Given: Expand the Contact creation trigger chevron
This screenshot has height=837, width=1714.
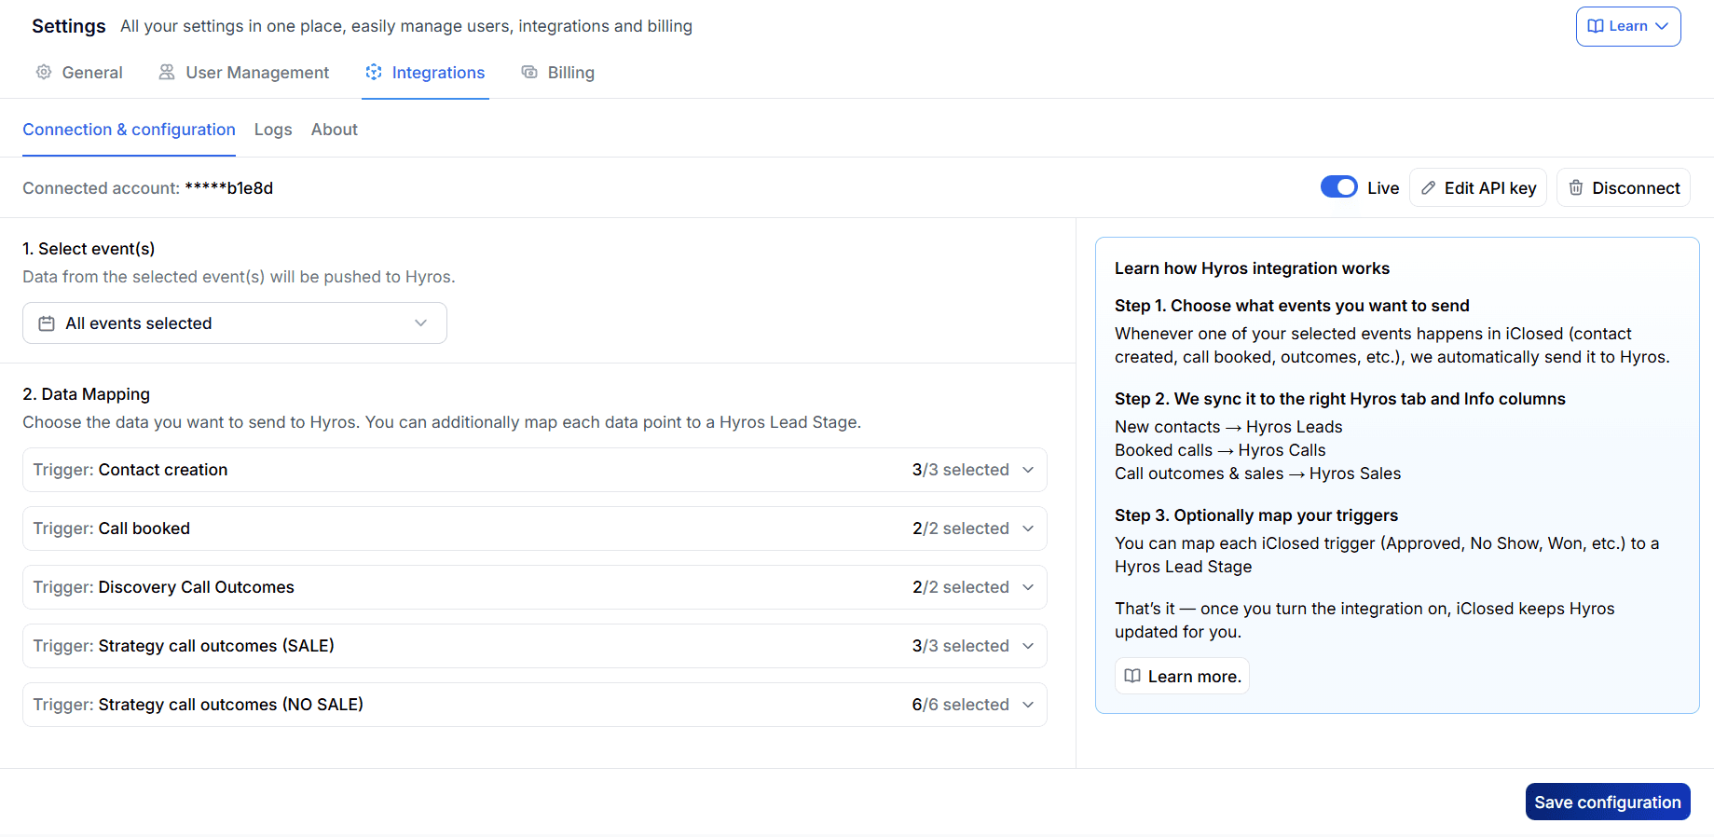Looking at the screenshot, I should click(x=1028, y=470).
